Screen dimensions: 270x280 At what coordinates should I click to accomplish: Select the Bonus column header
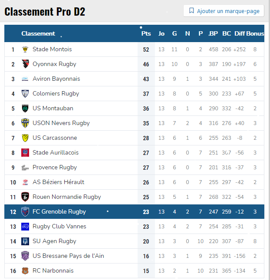(255, 33)
